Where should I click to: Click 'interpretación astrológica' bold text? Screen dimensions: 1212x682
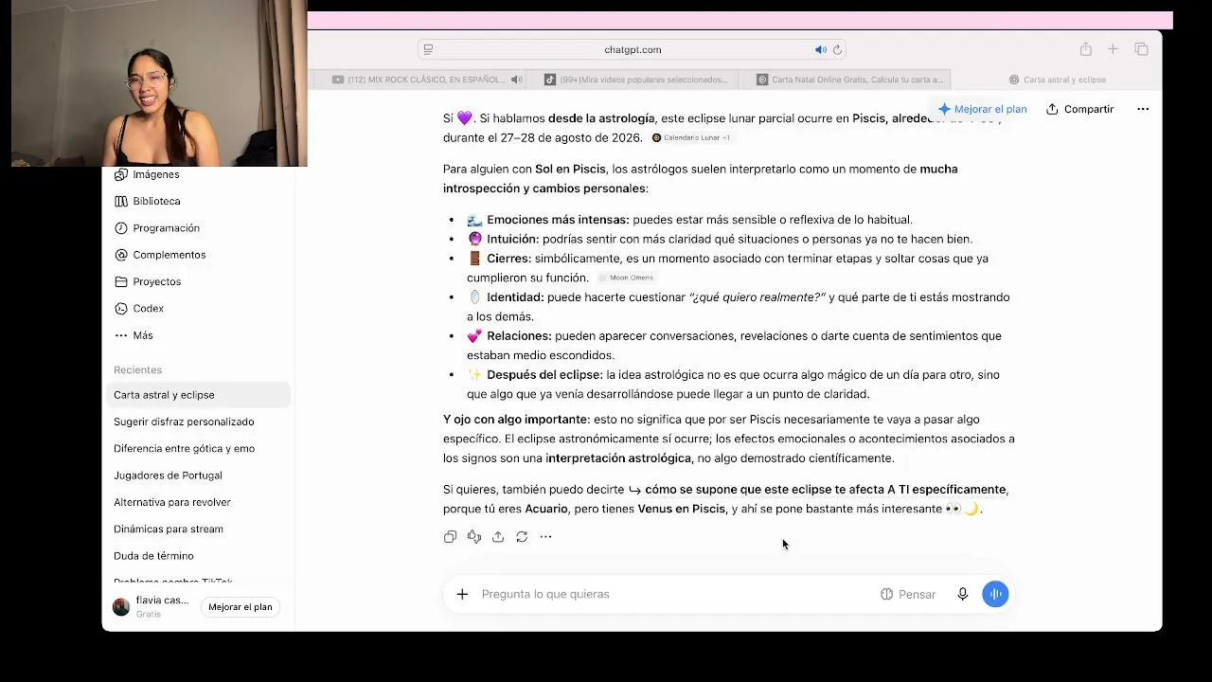tap(618, 458)
